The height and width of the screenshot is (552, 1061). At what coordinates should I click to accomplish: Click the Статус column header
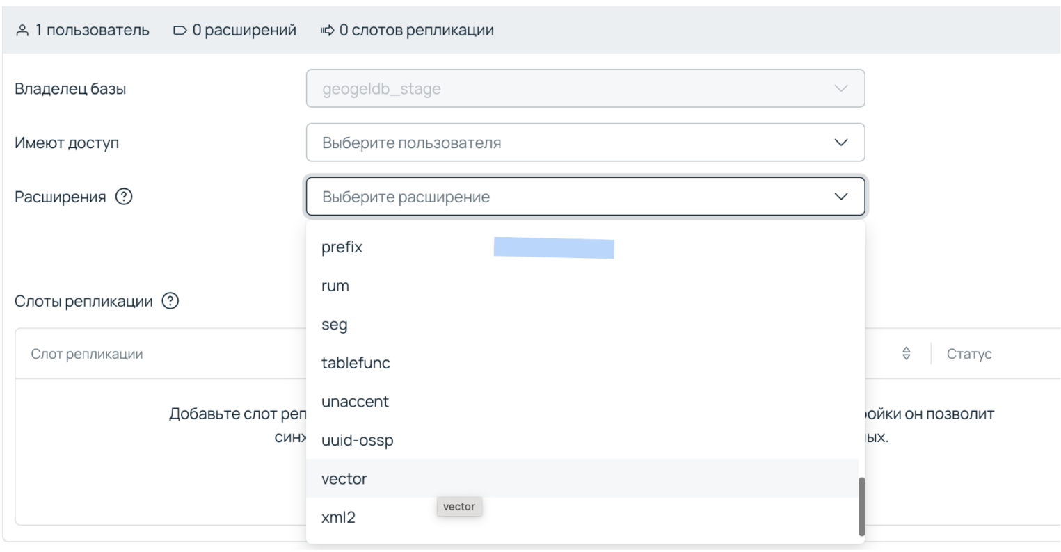968,354
